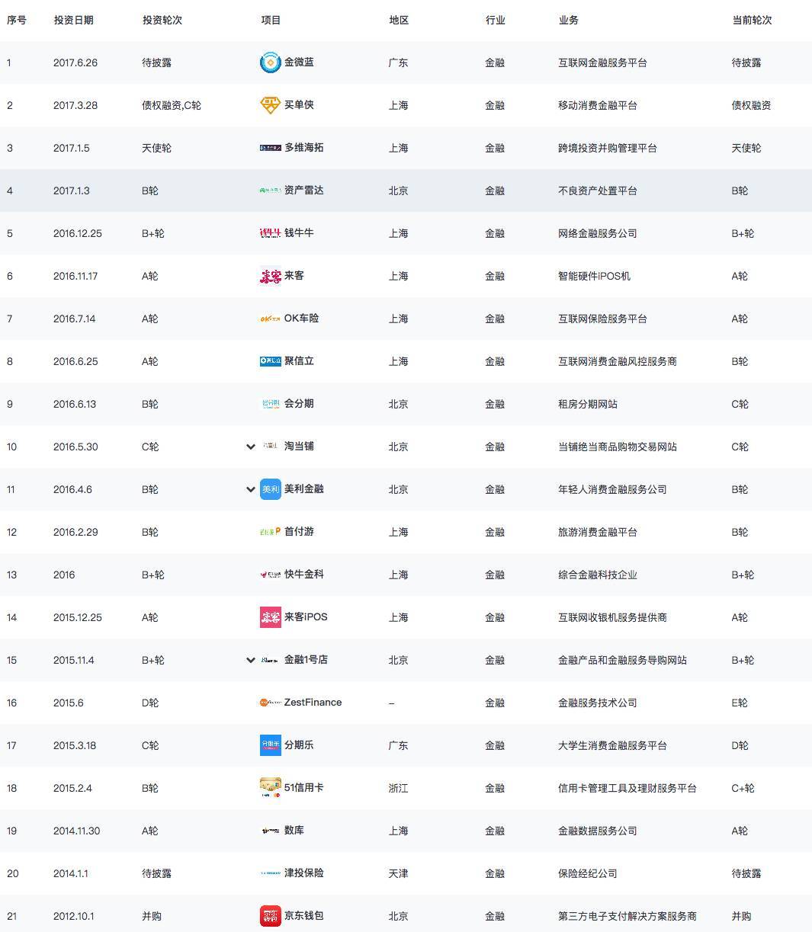Viewport: 812px width, 932px height.
Task: Select the 当铺绝当商品购物交易网站 cell
Action: (618, 447)
